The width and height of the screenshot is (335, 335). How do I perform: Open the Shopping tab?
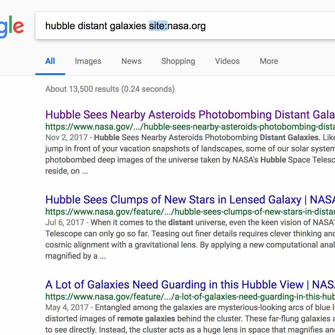pyautogui.click(x=178, y=61)
